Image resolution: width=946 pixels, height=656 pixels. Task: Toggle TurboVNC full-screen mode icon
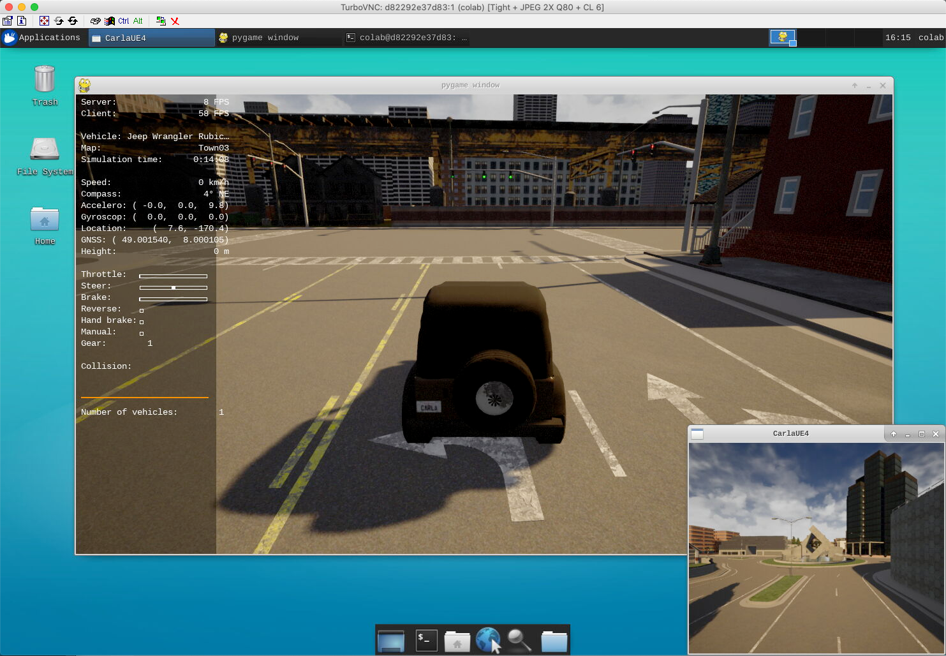44,20
